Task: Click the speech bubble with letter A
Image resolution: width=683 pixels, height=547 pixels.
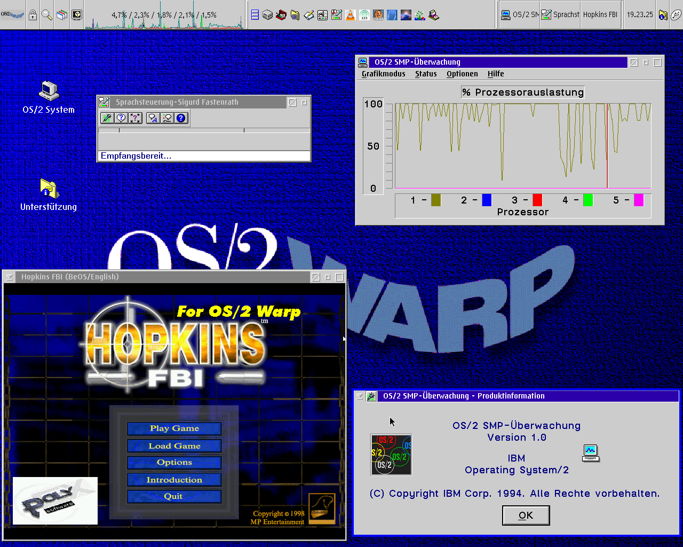Action: click(153, 118)
